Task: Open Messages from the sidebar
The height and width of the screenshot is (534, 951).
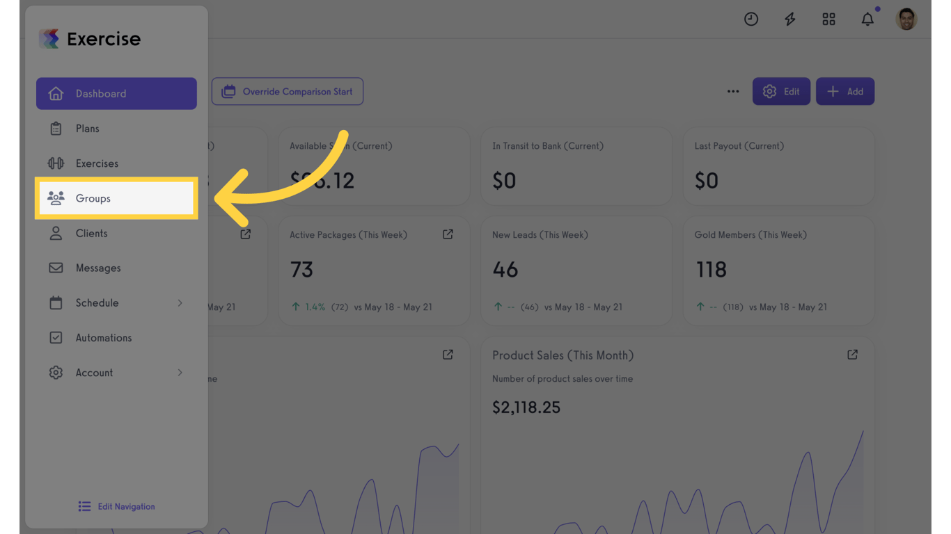Action: (116, 268)
